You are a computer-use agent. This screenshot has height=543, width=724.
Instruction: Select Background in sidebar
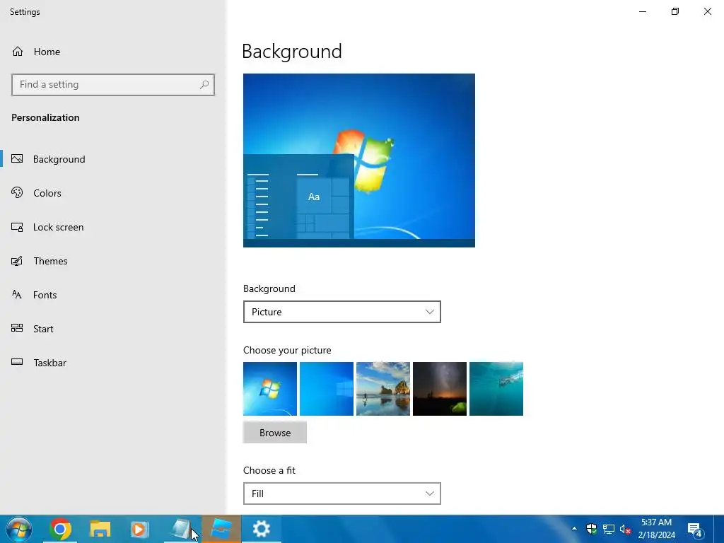point(59,159)
